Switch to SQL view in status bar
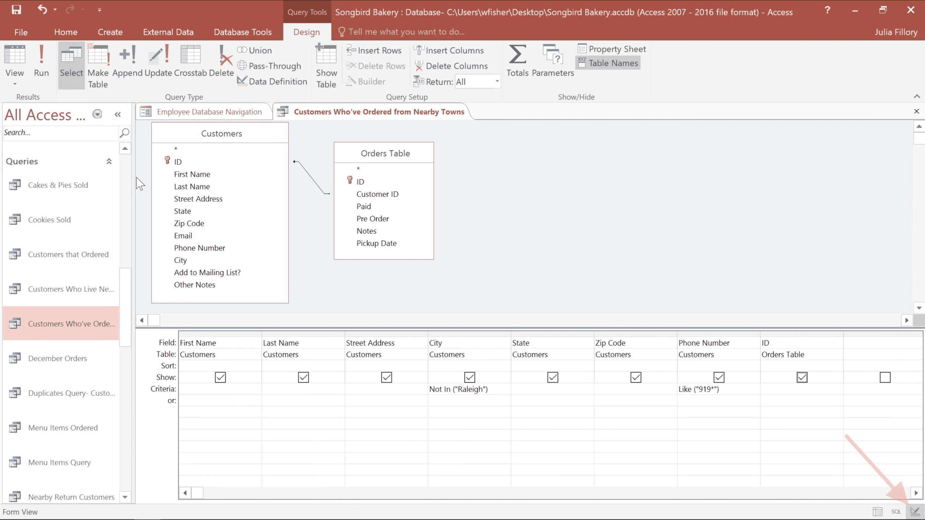This screenshot has height=520, width=925. click(896, 512)
